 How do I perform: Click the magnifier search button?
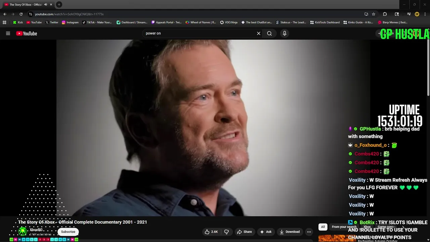tap(269, 33)
